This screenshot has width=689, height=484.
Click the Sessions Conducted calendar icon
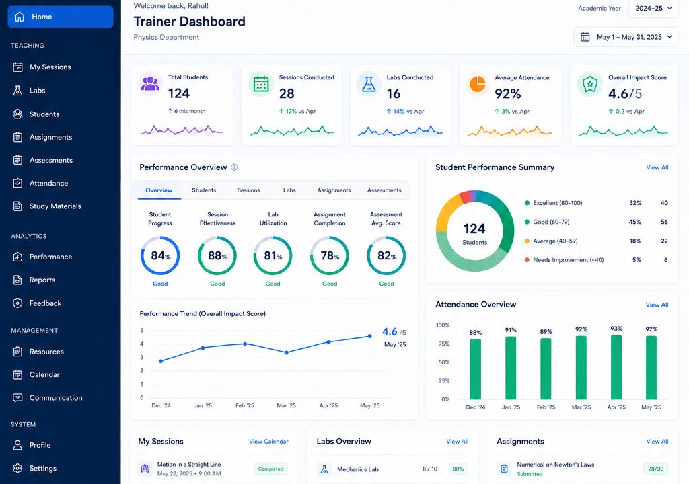tap(261, 83)
